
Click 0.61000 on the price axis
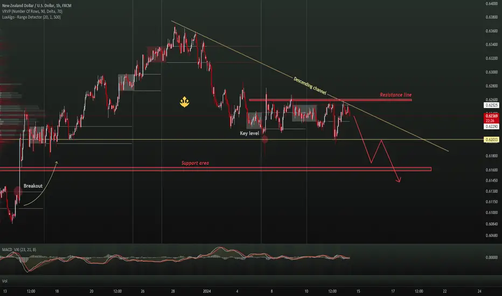click(x=492, y=213)
